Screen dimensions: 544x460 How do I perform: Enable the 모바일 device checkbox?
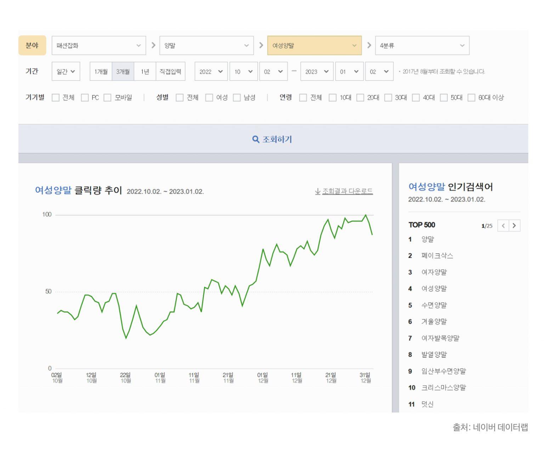pos(107,97)
